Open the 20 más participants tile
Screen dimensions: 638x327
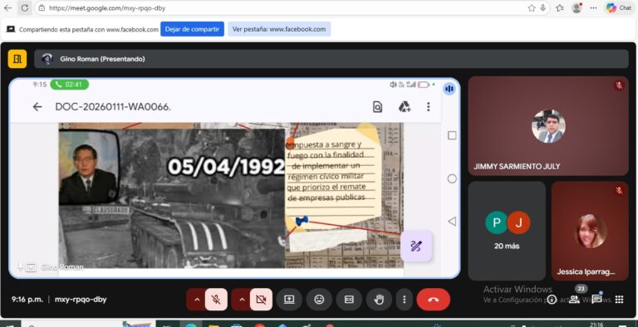pos(507,231)
